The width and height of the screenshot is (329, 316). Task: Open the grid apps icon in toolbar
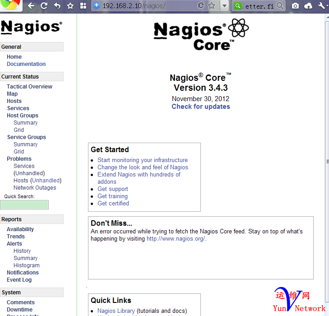(83, 6)
